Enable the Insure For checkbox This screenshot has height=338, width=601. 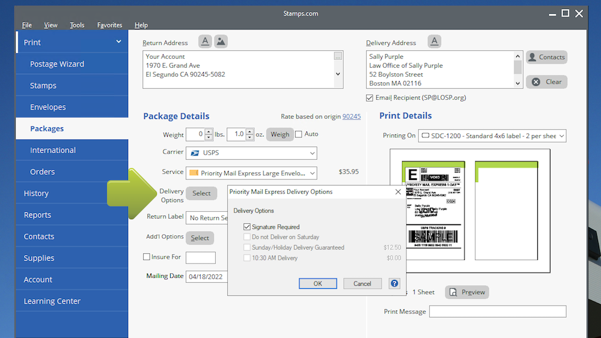[147, 257]
